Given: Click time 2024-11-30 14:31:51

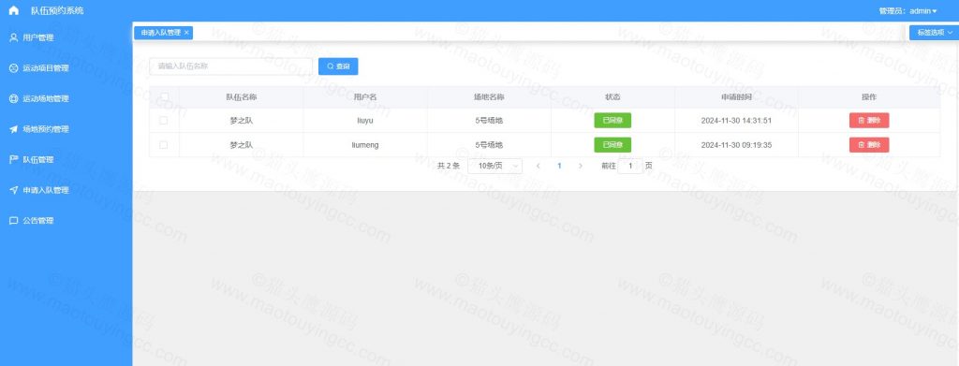Looking at the screenshot, I should (x=736, y=121).
